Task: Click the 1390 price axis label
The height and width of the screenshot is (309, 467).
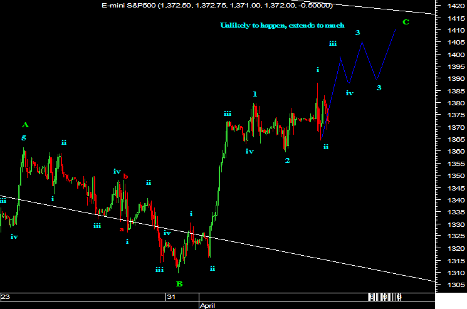Action: (x=456, y=78)
